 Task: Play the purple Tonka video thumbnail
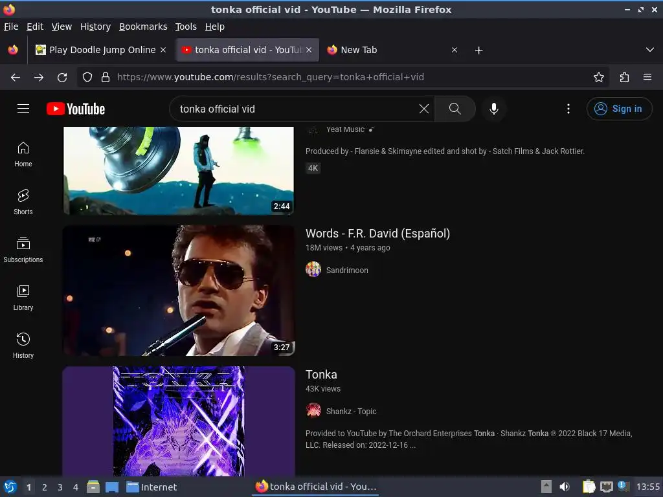[179, 421]
